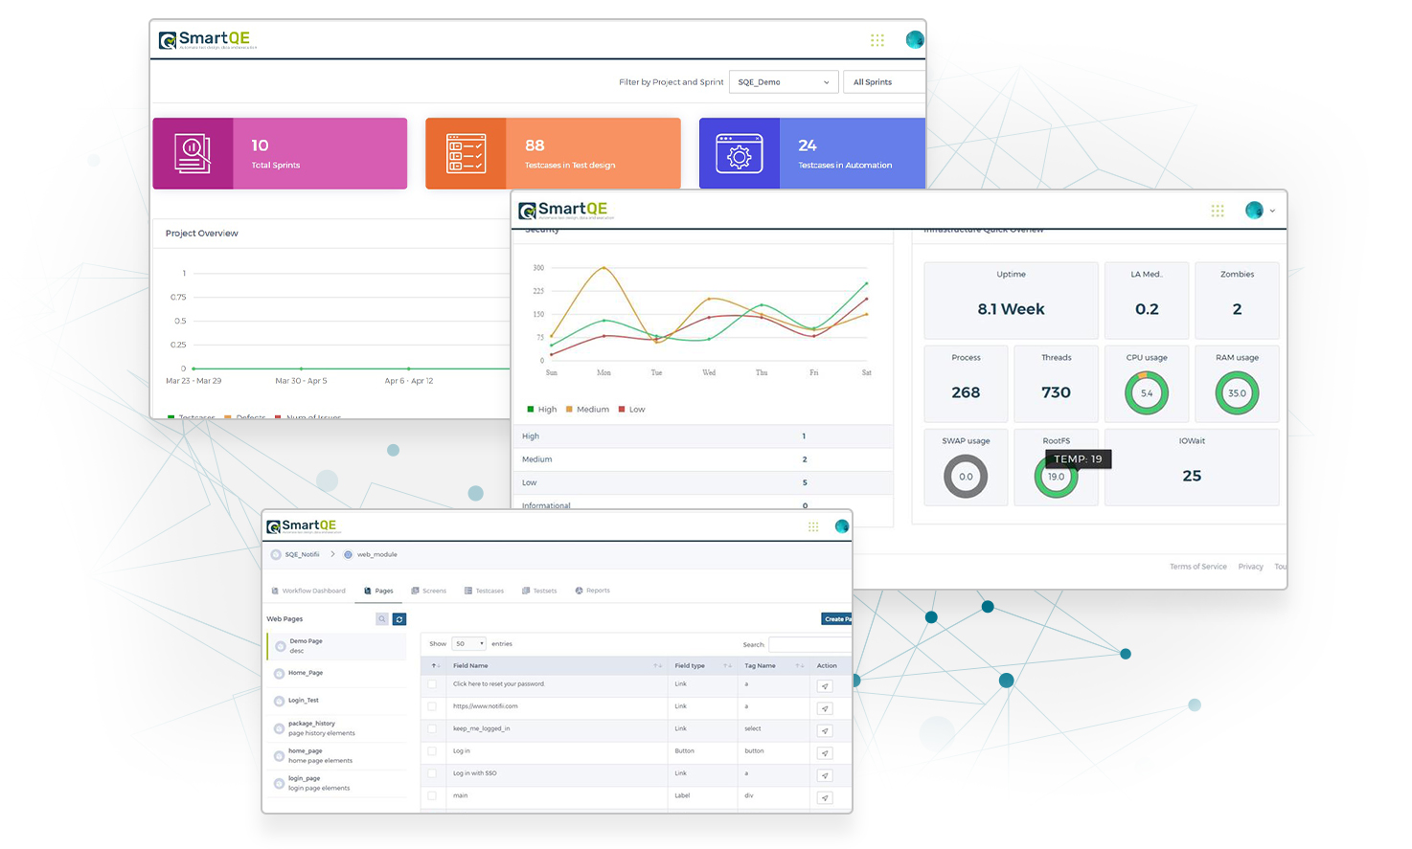The image size is (1412, 849).
Task: Open apps grid icon in web pages window
Action: coord(813,526)
